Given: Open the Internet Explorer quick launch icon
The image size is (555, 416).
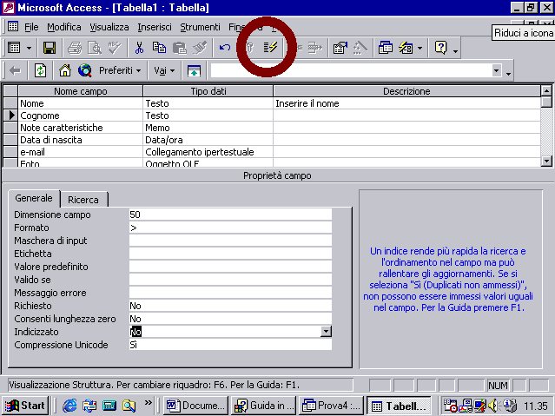Looking at the screenshot, I should pyautogui.click(x=69, y=406).
